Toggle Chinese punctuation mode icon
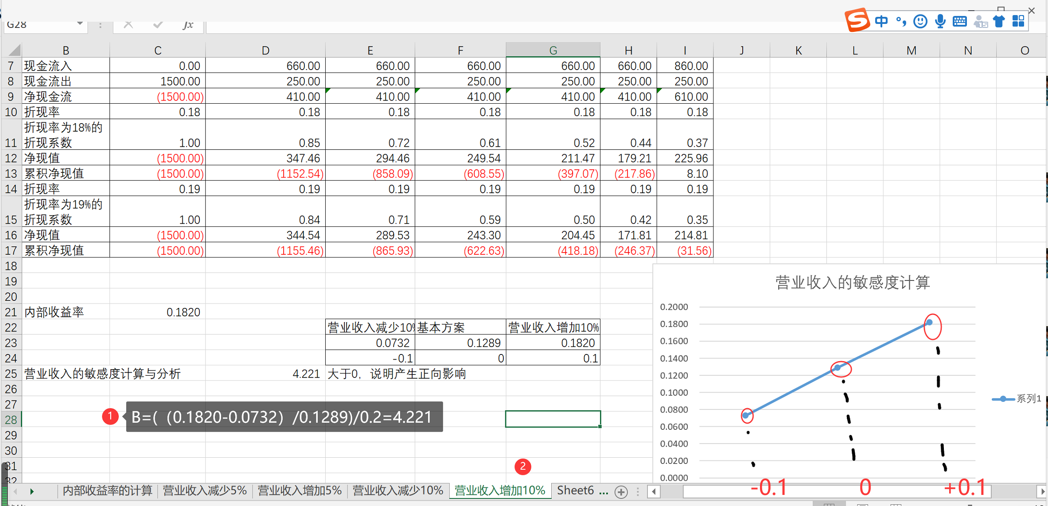The image size is (1048, 506). click(901, 21)
